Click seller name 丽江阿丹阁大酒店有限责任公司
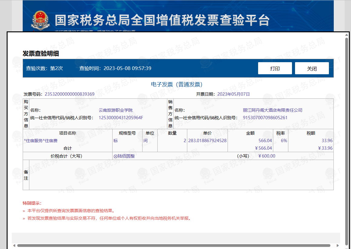 click(273, 110)
